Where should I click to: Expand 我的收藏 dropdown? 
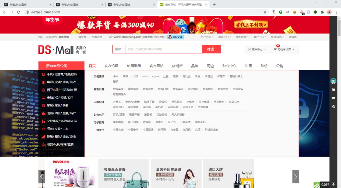pyautogui.click(x=242, y=37)
